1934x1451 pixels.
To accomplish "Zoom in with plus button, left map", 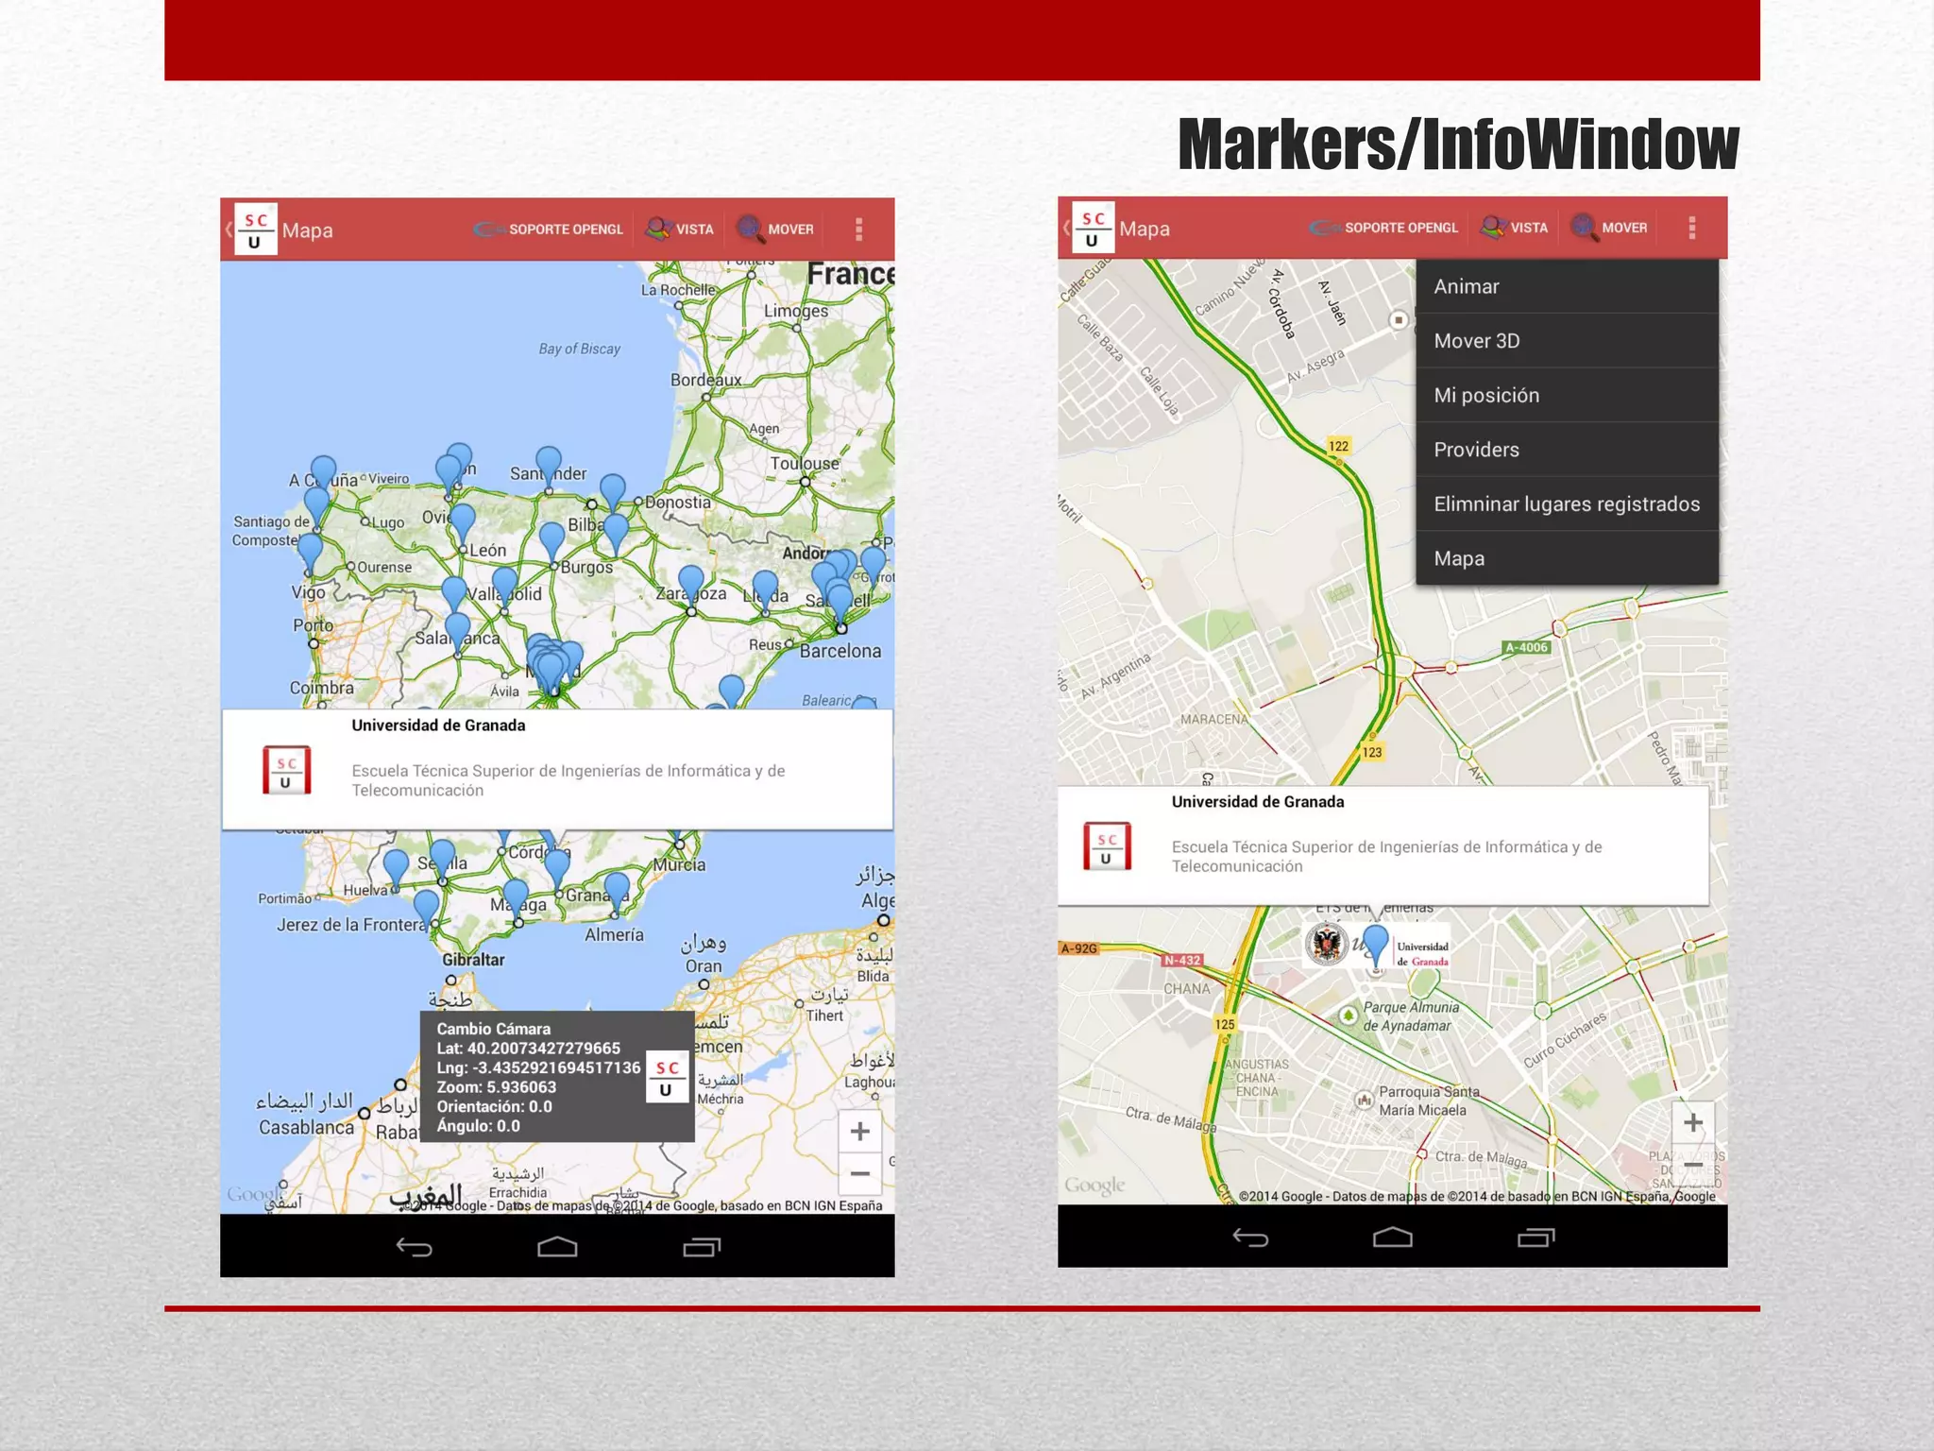I will (859, 1131).
